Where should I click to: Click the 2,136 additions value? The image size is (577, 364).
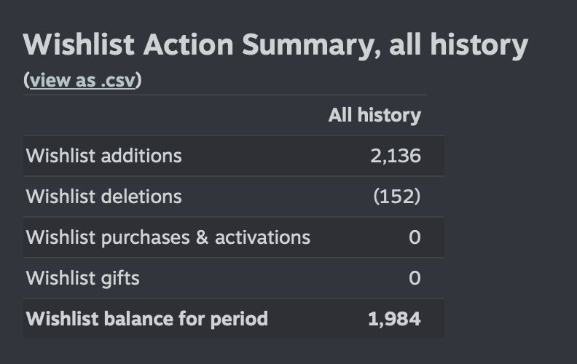pyautogui.click(x=396, y=156)
